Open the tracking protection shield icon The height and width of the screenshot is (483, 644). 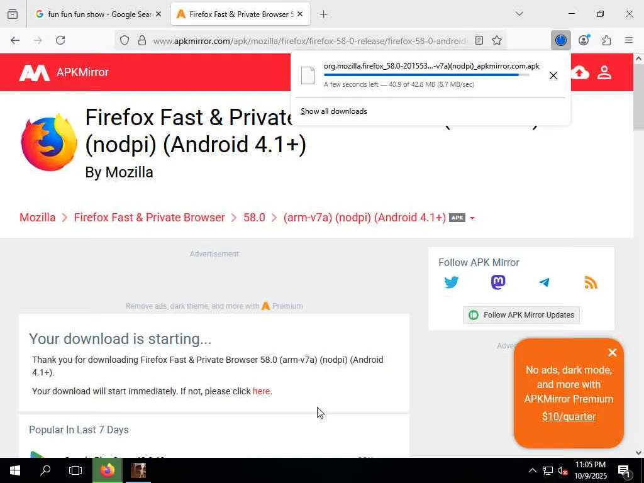[x=125, y=40]
